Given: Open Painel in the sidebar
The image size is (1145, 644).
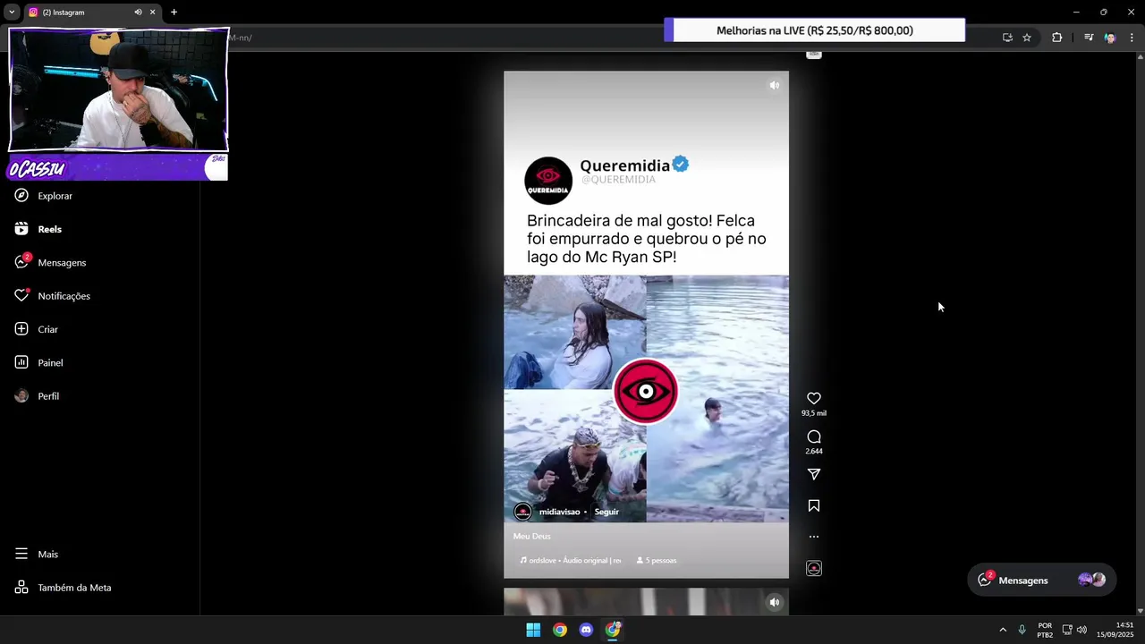Looking at the screenshot, I should click(x=38, y=362).
